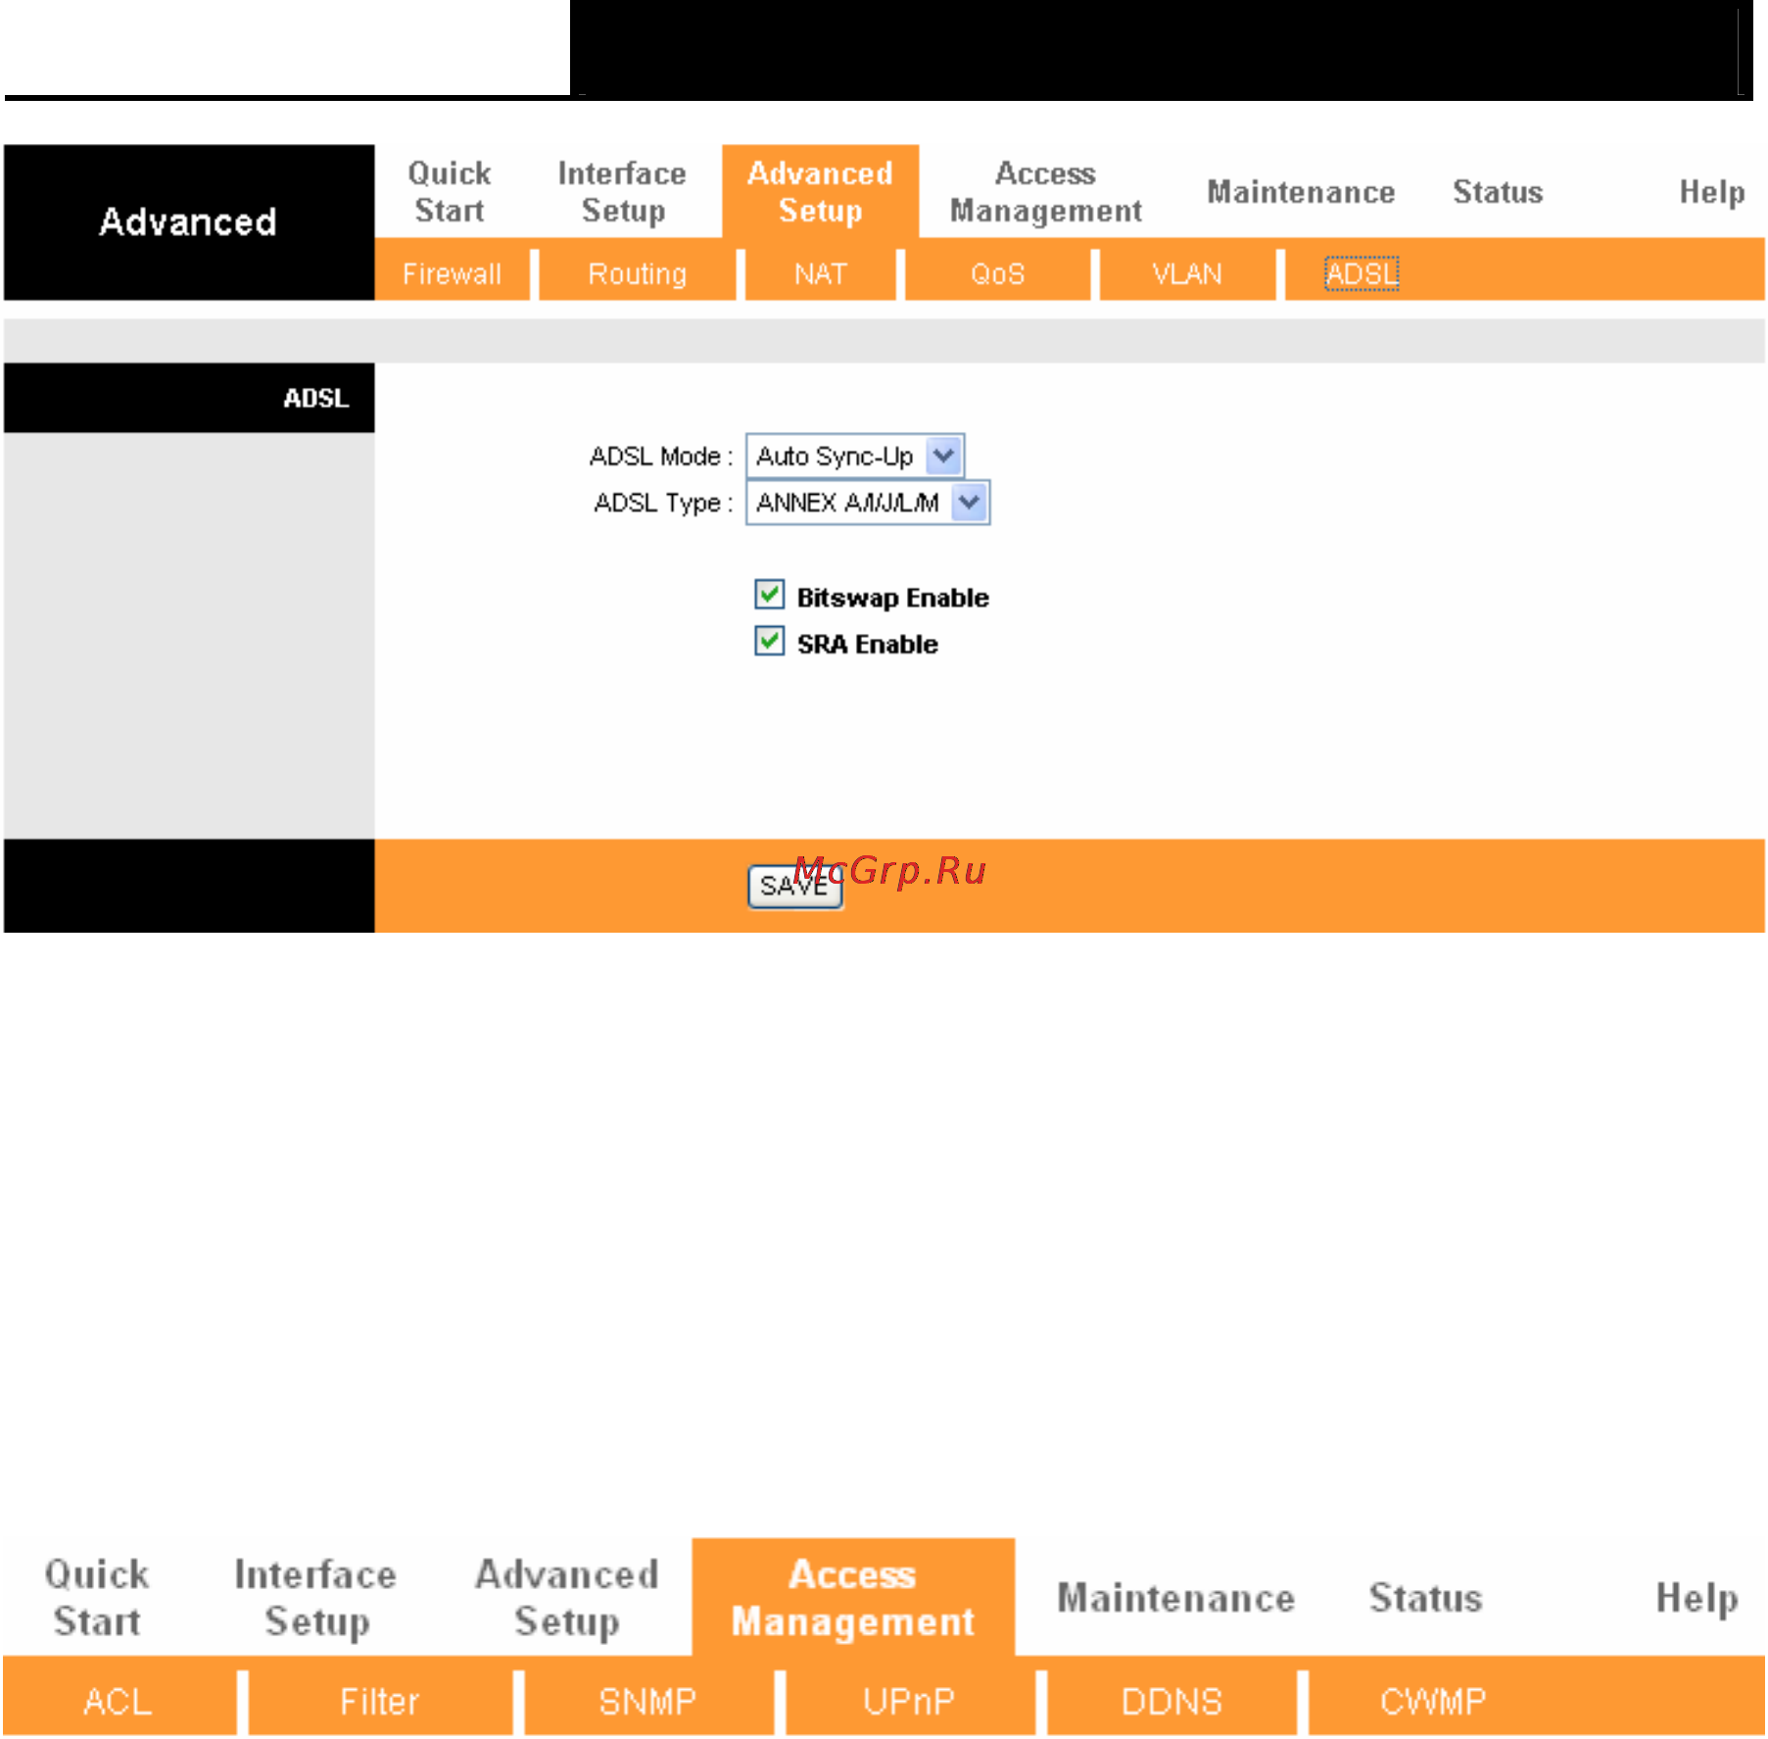The image size is (1768, 1739).
Task: Open Access Management tab in upper navigation
Action: coord(1046,192)
